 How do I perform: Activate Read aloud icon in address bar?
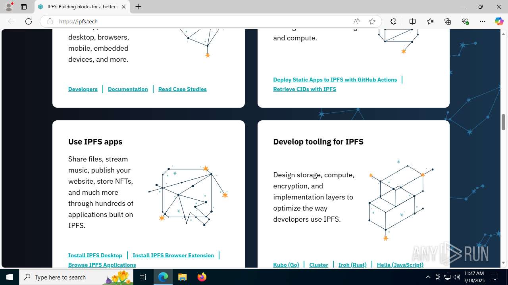[356, 21]
